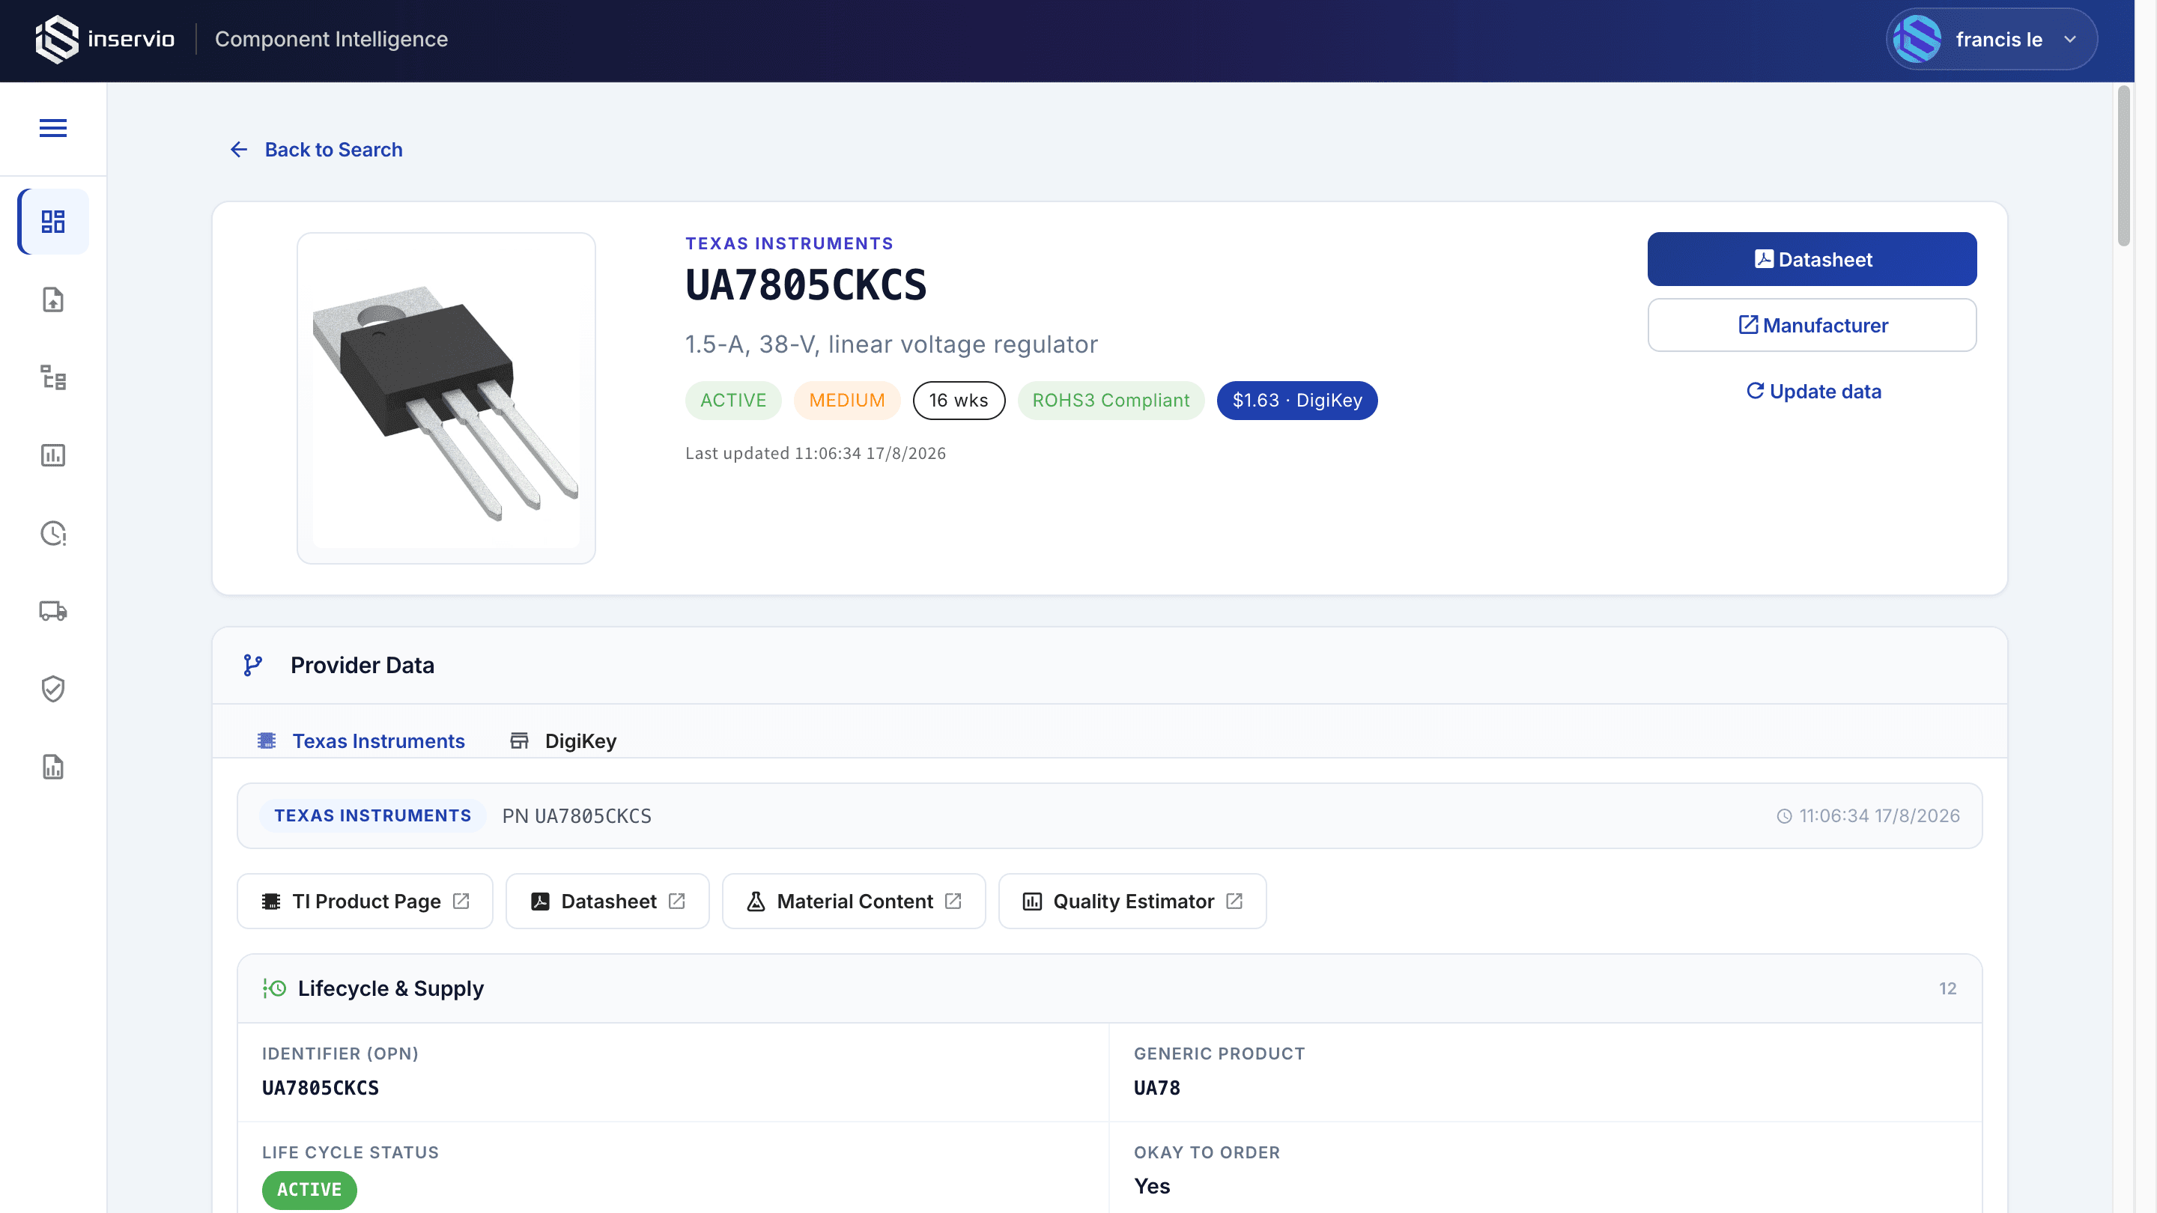Image resolution: width=2157 pixels, height=1213 pixels.
Task: Open the delivery truck sidebar icon
Action: tap(52, 611)
